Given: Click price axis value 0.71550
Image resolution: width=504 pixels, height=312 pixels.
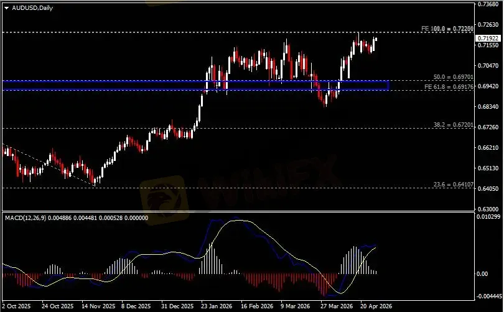Looking at the screenshot, I should [x=488, y=45].
